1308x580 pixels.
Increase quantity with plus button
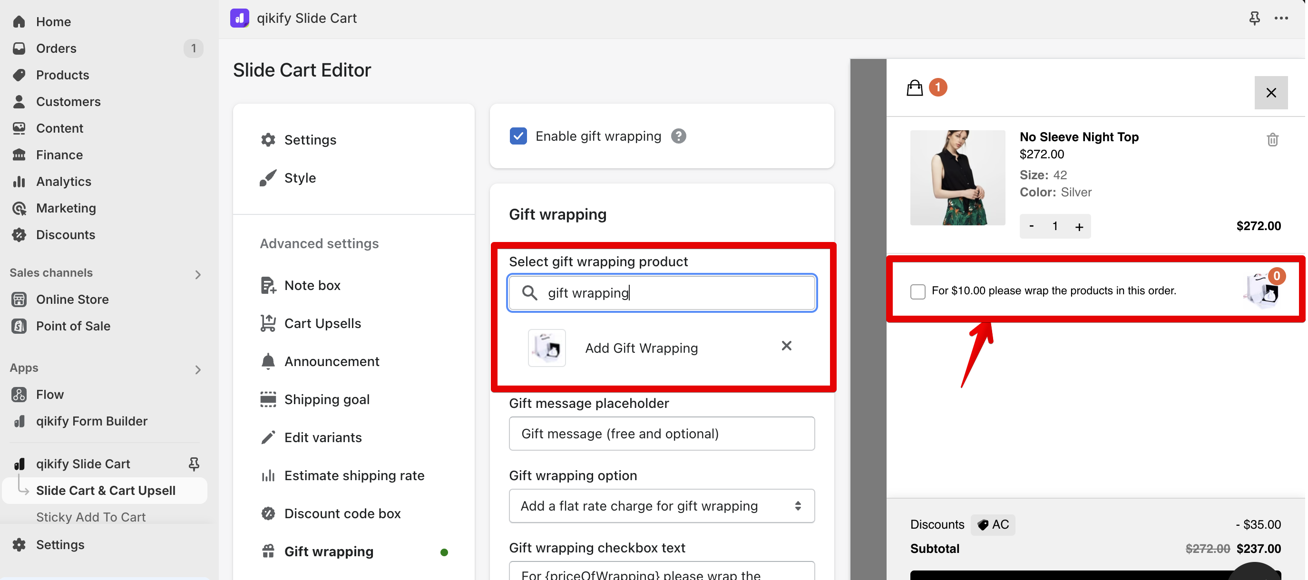(1079, 226)
